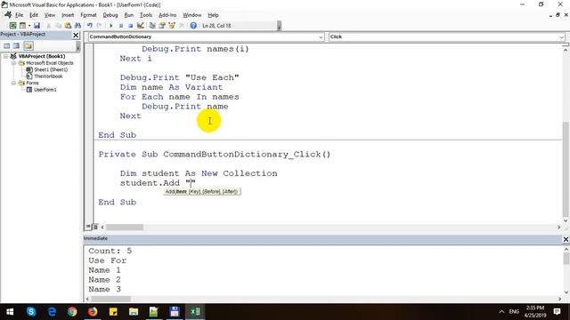
Task: Click the Redo toolbar icon
Action: pyautogui.click(x=99, y=26)
